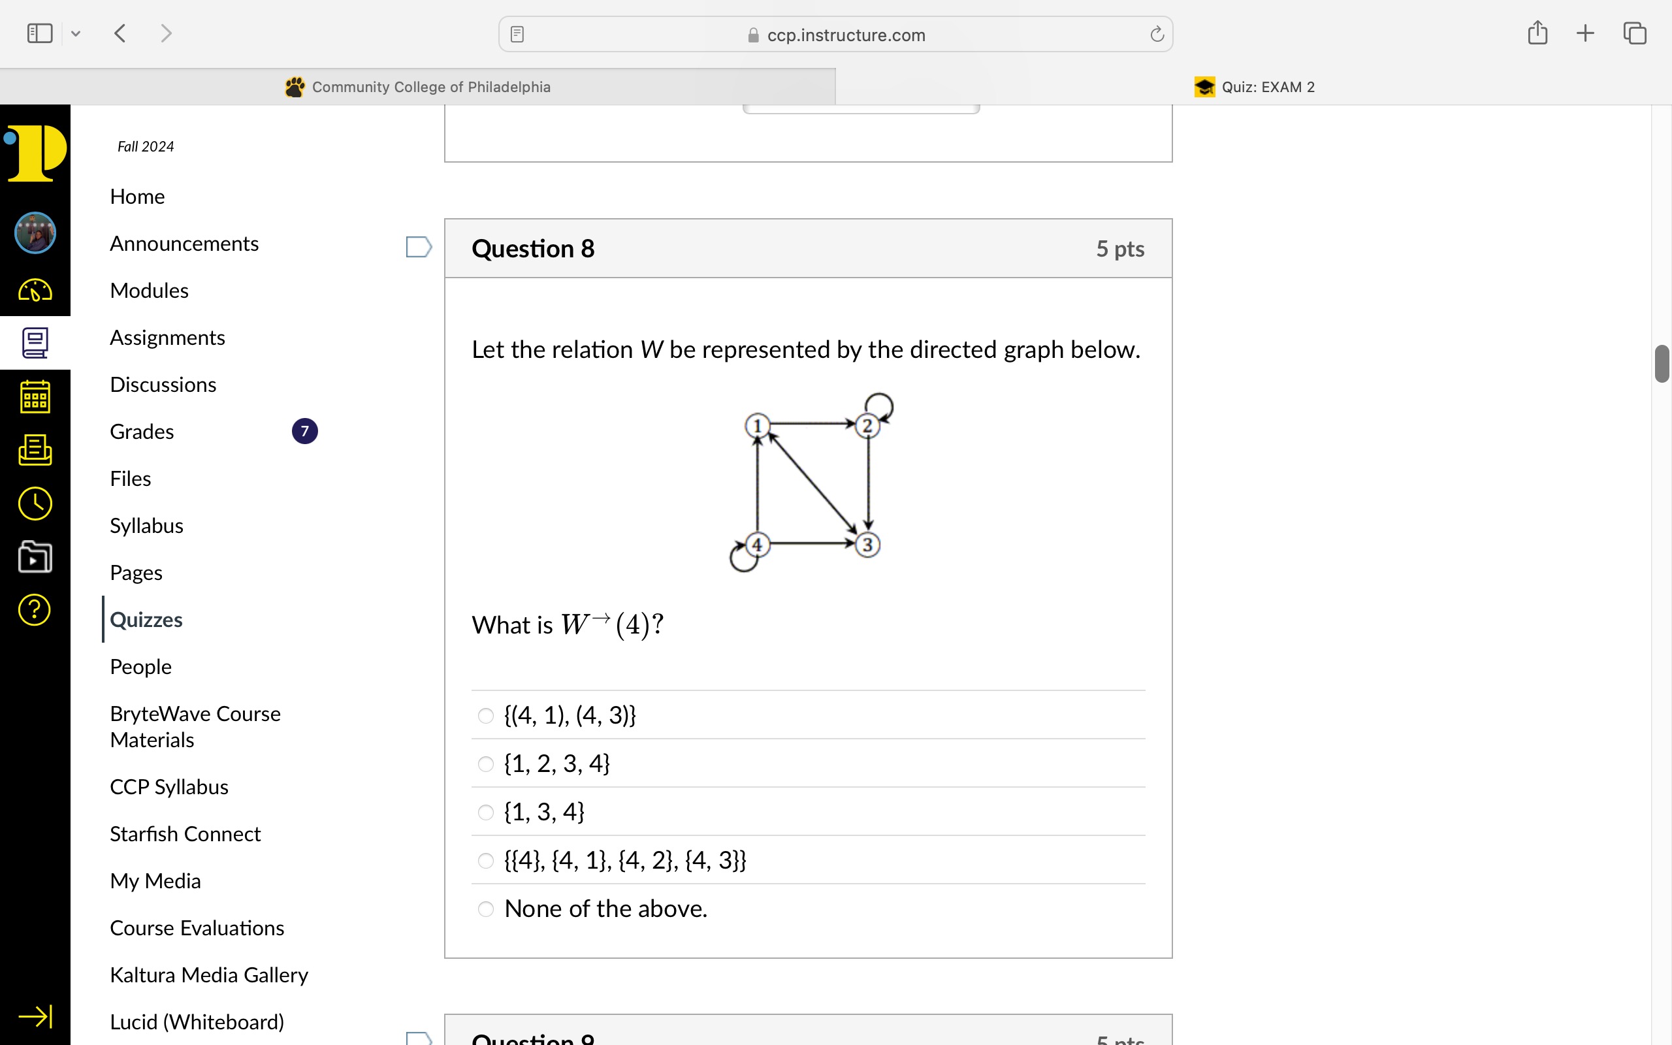This screenshot has height=1045, width=1672.
Task: Click the Pages icon in sidebar
Action: 135,572
